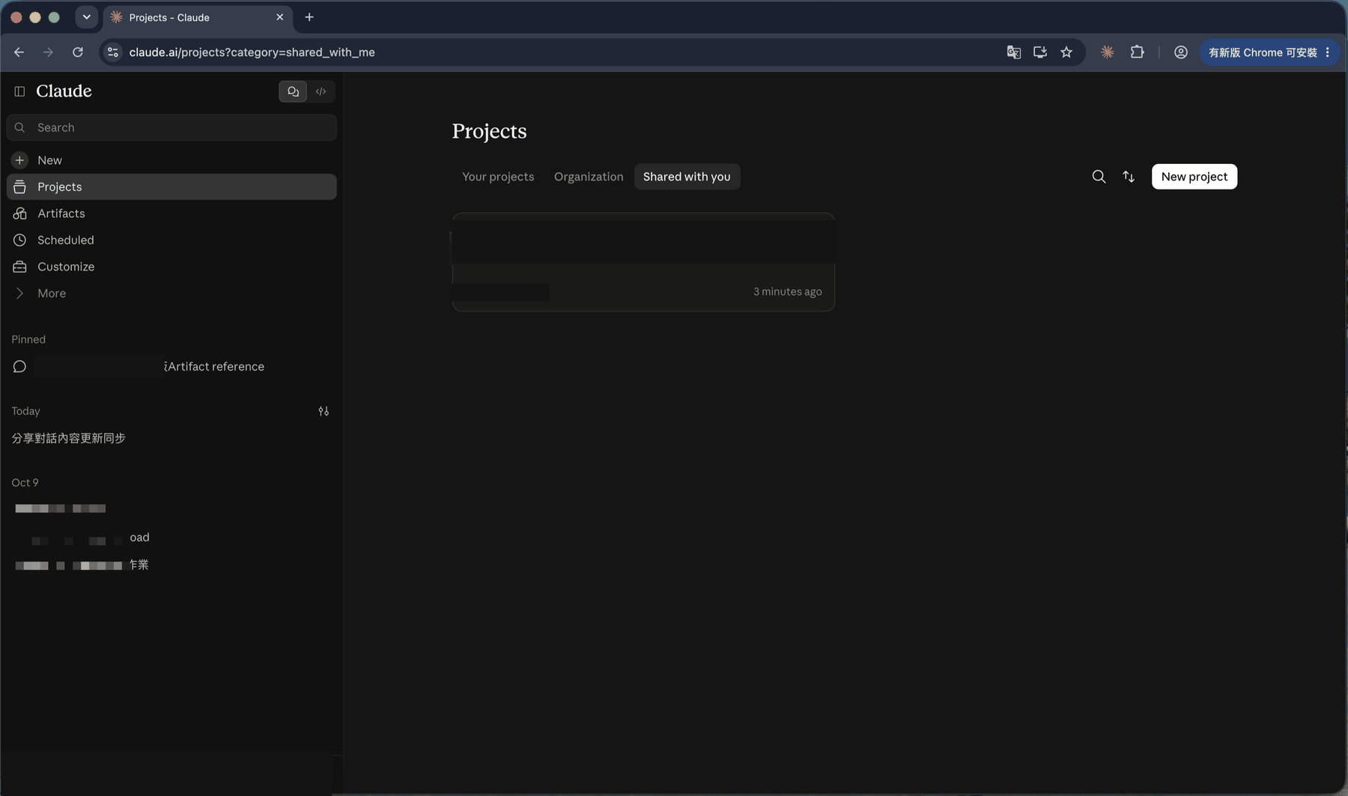
Task: Open the Artifacts sidebar item
Action: point(171,213)
